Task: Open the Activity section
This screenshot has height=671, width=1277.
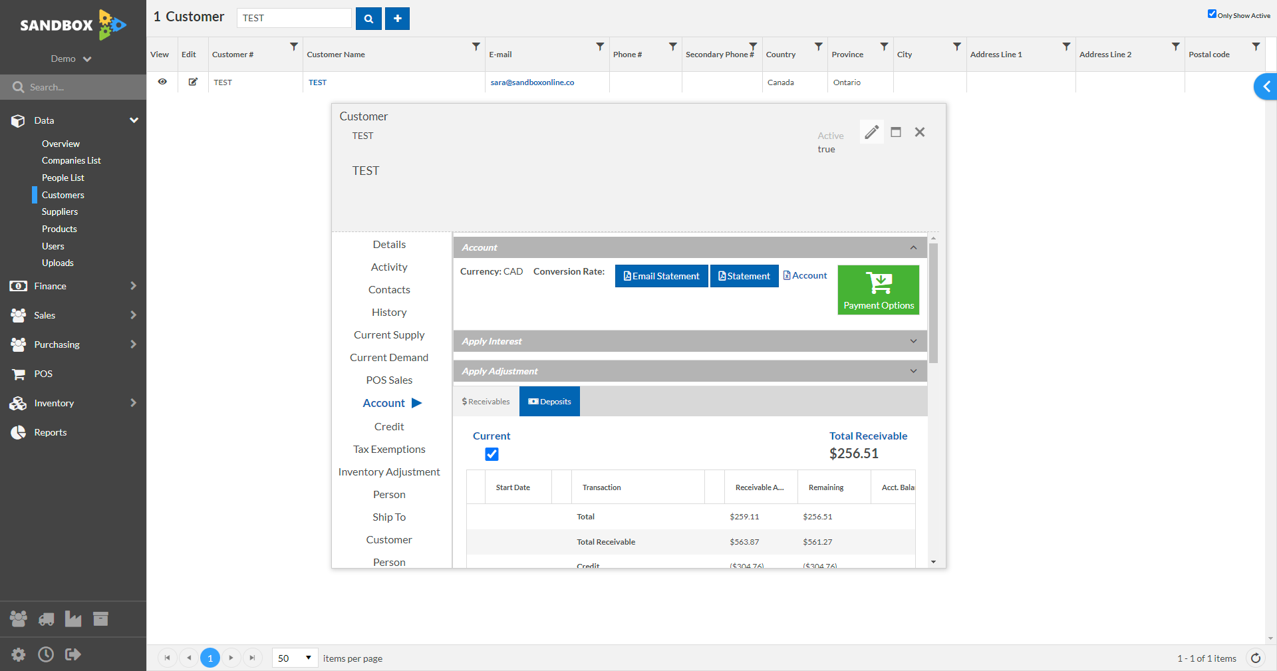Action: pyautogui.click(x=389, y=267)
